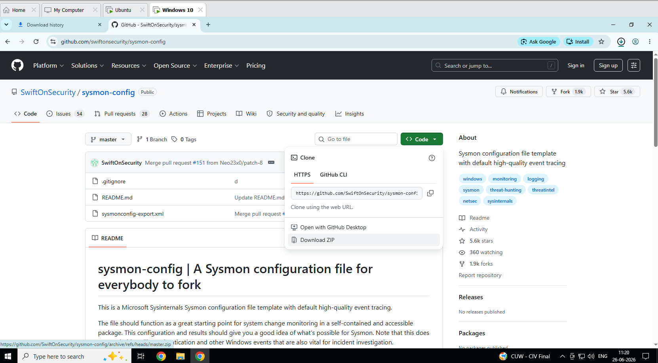Screen dimensions: 658x363
Task: Click the Install app button
Action: [x=578, y=42]
